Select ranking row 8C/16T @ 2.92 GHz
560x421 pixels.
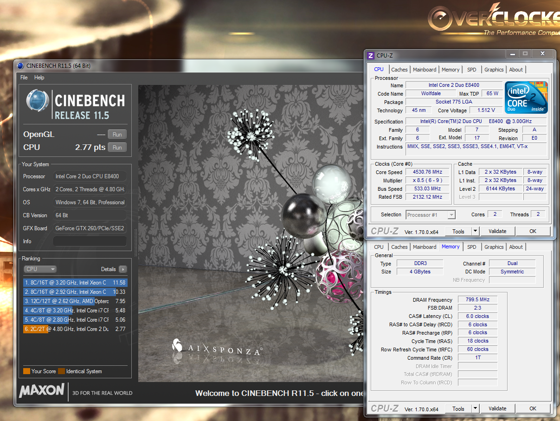pos(75,291)
